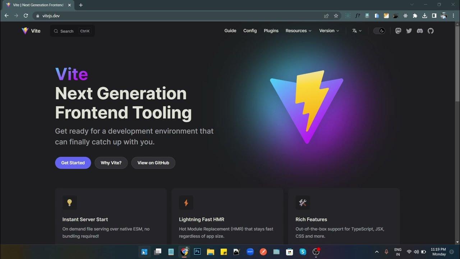The height and width of the screenshot is (259, 460).
Task: Open Postman from the taskbar
Action: 263,252
